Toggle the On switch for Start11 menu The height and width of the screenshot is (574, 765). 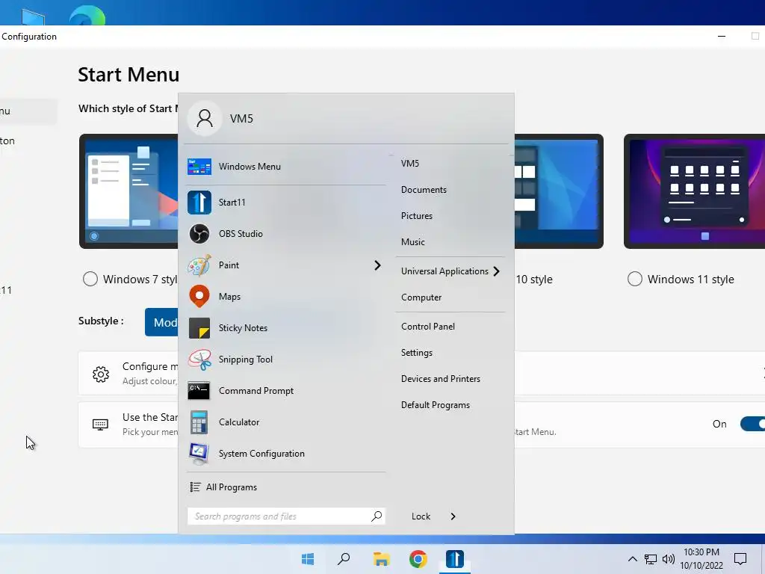[x=752, y=424]
